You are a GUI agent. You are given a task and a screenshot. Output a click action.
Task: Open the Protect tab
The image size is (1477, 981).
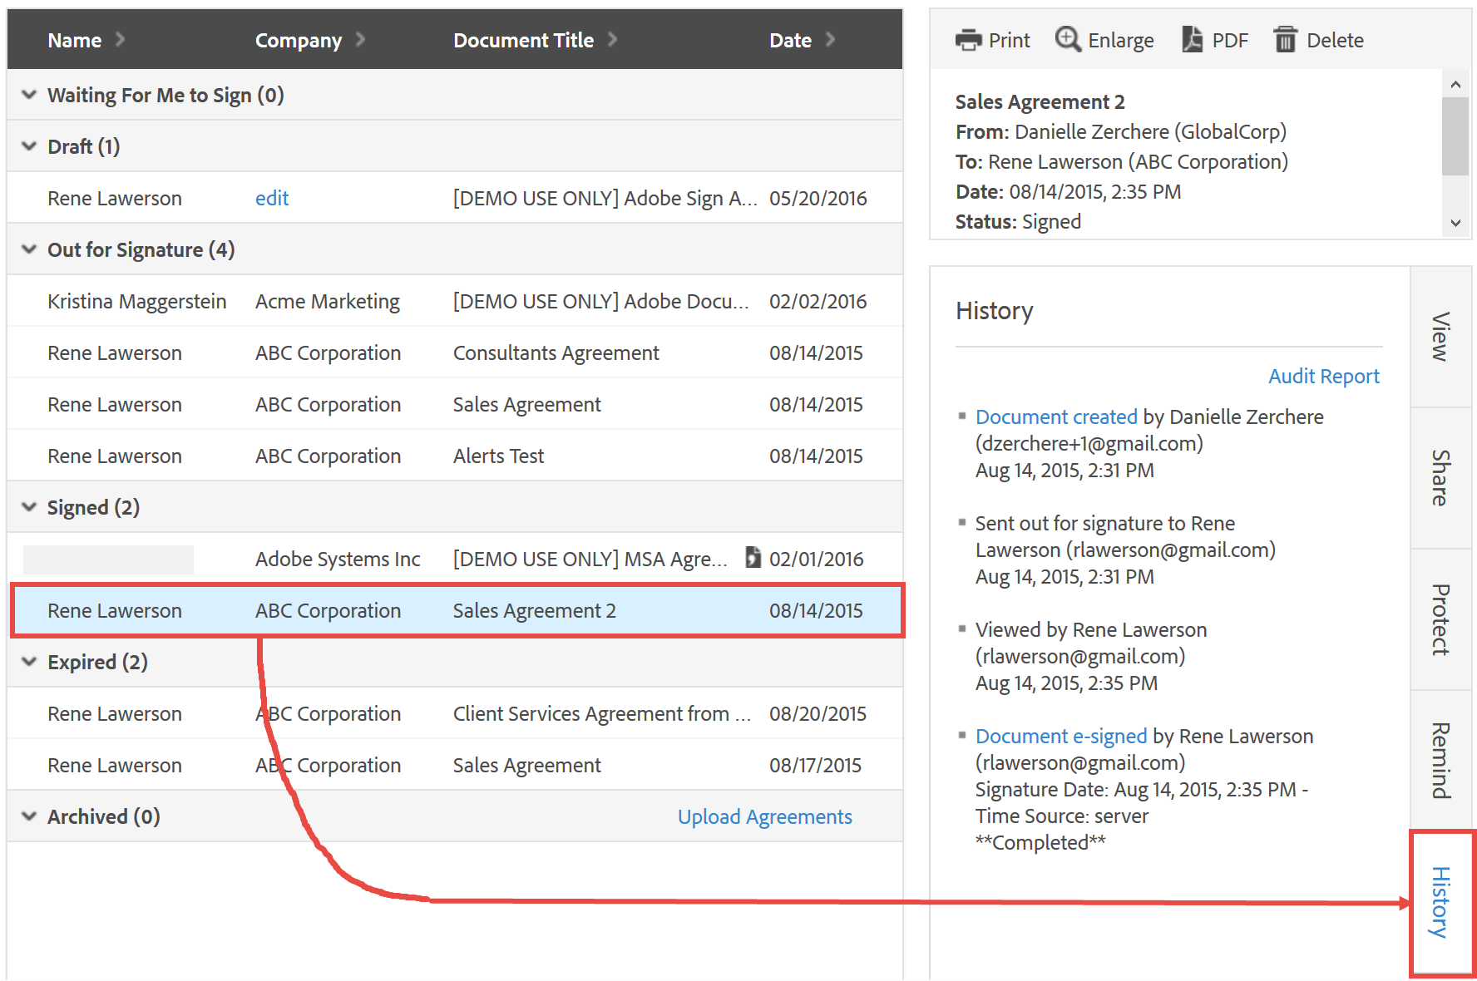click(x=1441, y=619)
